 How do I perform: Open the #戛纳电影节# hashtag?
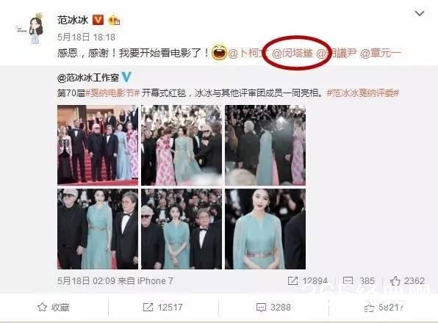[x=112, y=93]
